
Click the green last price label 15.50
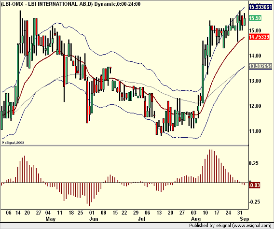pyautogui.click(x=255, y=18)
